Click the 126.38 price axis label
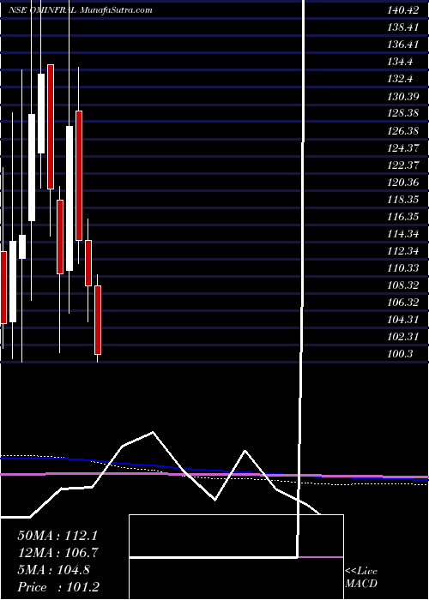This screenshot has height=600, width=429. click(x=402, y=131)
